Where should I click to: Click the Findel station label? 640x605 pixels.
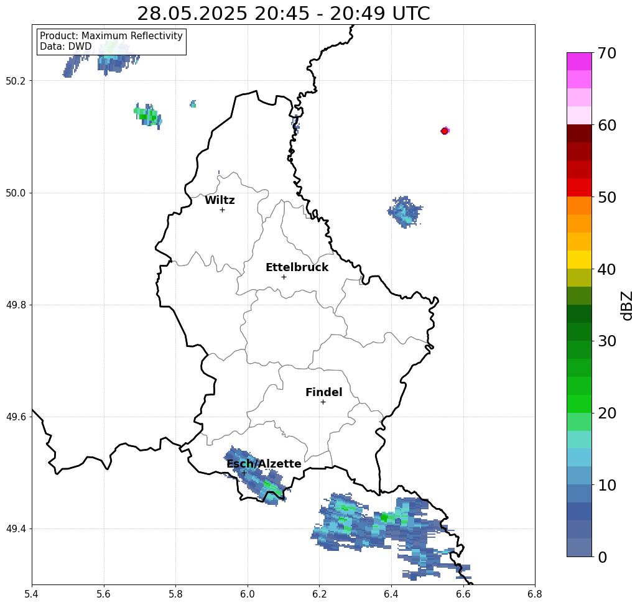tap(324, 392)
